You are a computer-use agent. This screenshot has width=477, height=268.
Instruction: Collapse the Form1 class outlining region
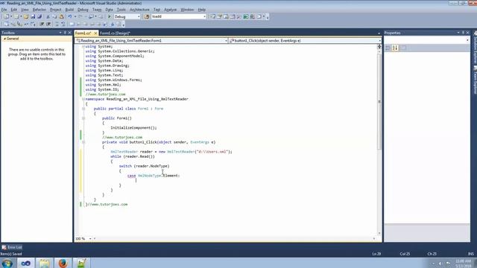point(83,109)
